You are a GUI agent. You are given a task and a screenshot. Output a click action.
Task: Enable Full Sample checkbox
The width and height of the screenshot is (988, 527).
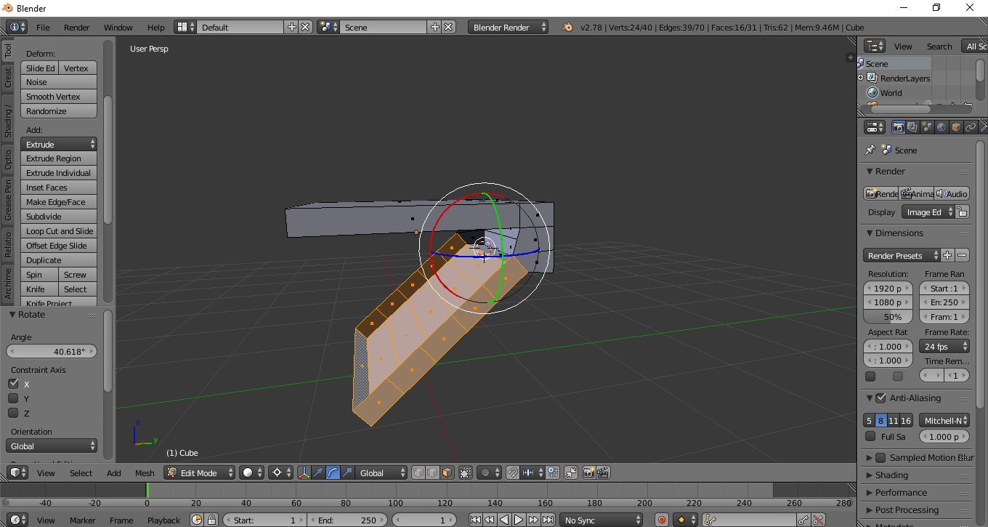pyautogui.click(x=870, y=436)
